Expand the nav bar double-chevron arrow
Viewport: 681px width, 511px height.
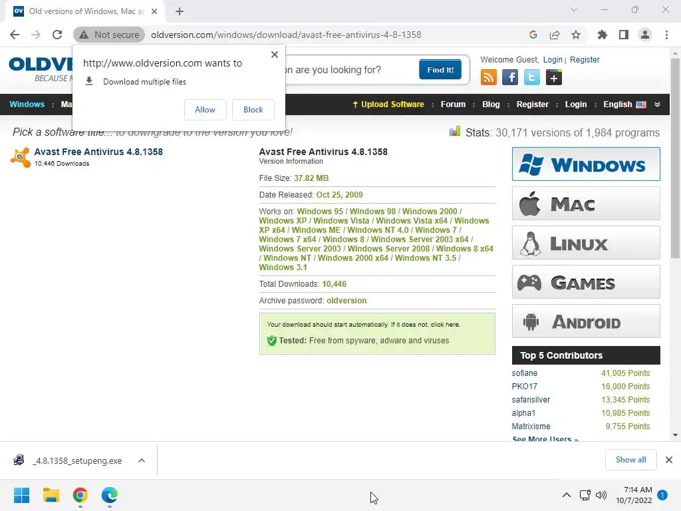[657, 104]
